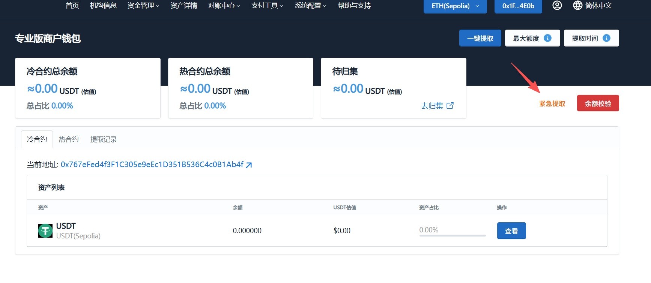Click the 待归集 card
The height and width of the screenshot is (283, 651).
394,88
